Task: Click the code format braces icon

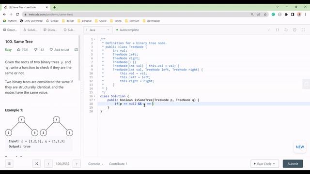Action: pos(278,30)
